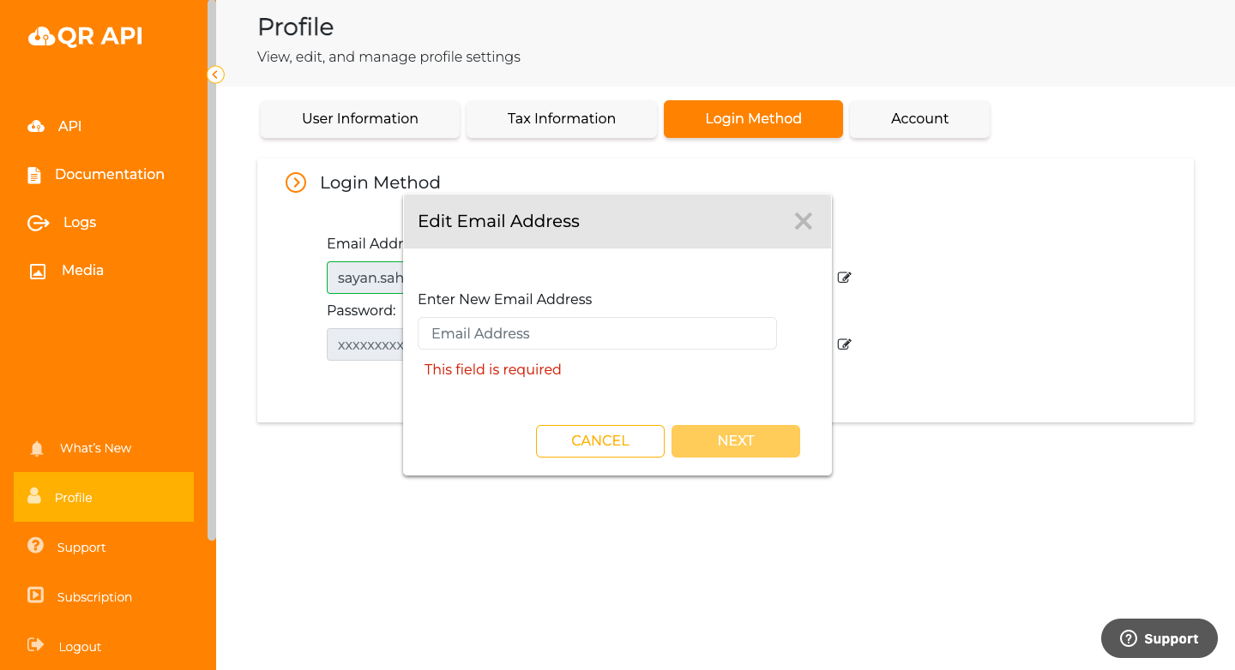This screenshot has height=670, width=1235.
Task: Click the current email address field
Action: [365, 278]
